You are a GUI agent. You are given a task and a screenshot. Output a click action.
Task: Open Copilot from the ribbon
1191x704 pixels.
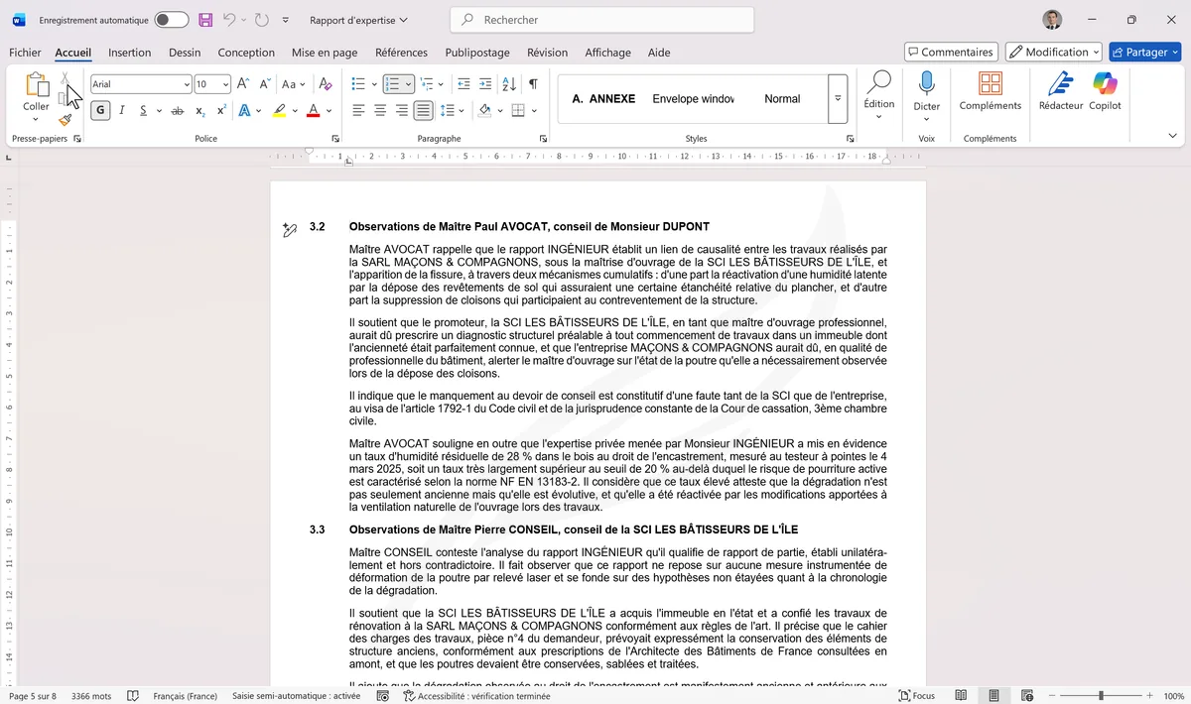click(1105, 94)
